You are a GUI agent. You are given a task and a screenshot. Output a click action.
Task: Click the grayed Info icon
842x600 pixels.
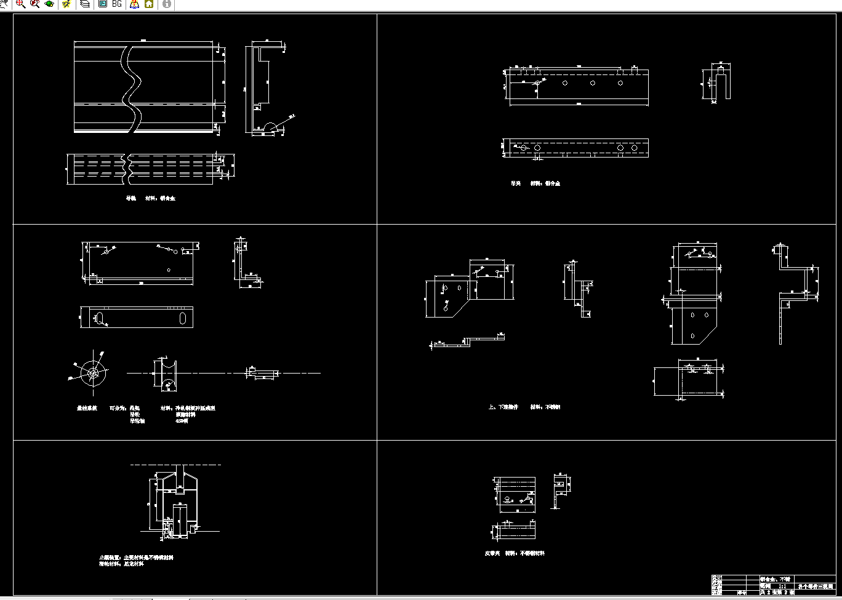(167, 4)
